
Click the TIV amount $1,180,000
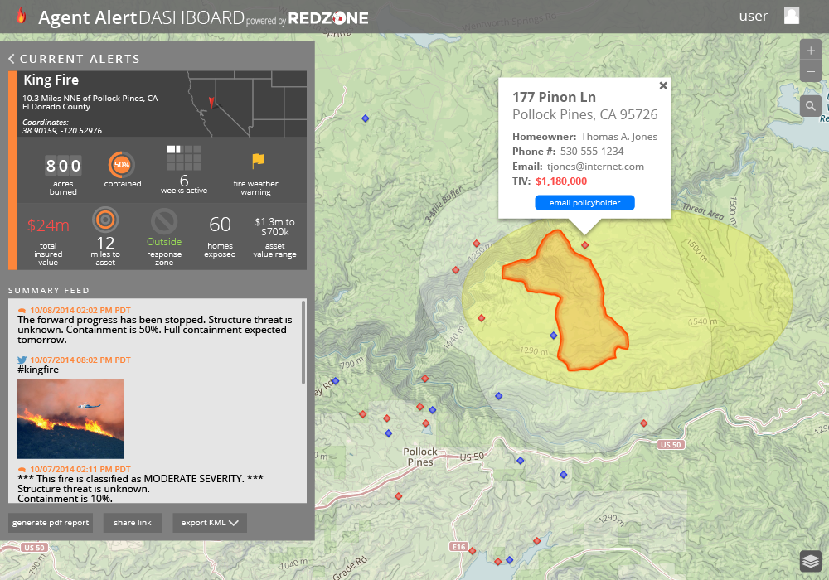(561, 181)
